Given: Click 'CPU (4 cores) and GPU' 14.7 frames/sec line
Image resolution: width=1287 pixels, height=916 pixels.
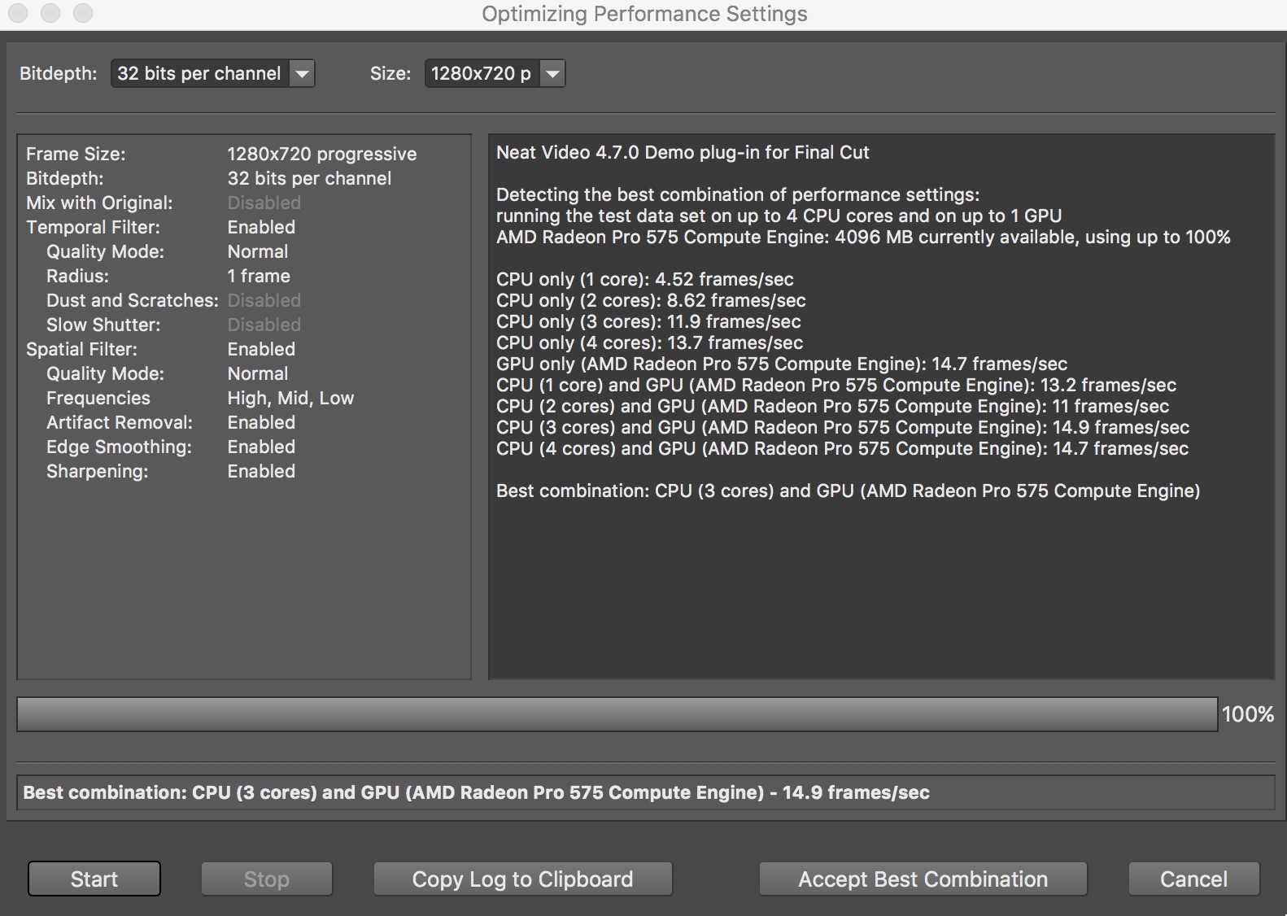Looking at the screenshot, I should 842,448.
